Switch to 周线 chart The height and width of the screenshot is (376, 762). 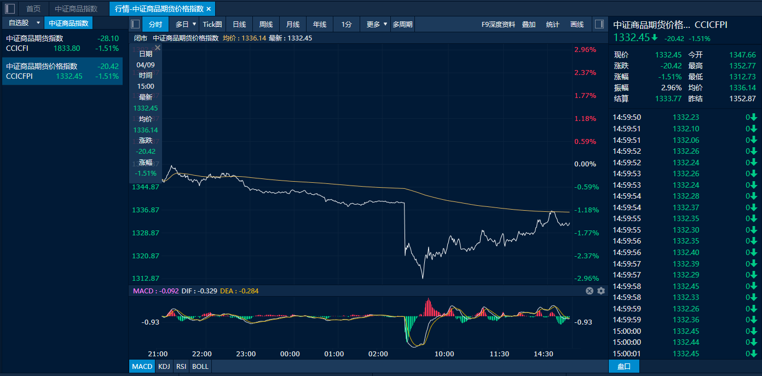pos(266,24)
